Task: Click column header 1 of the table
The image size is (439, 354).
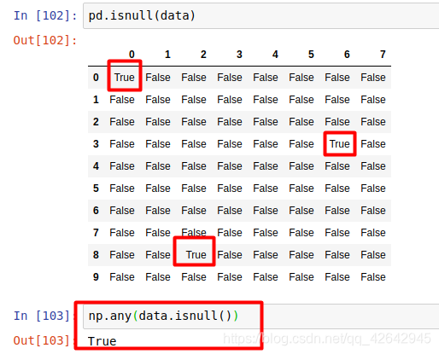Action: click(x=167, y=55)
